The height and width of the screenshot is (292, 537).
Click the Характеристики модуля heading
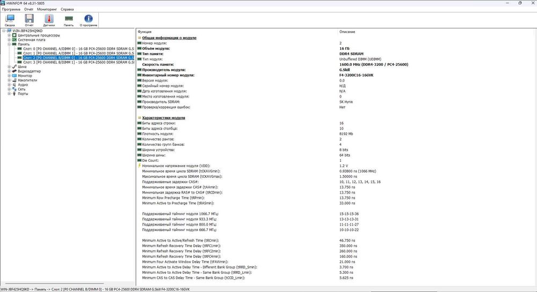tap(164, 118)
